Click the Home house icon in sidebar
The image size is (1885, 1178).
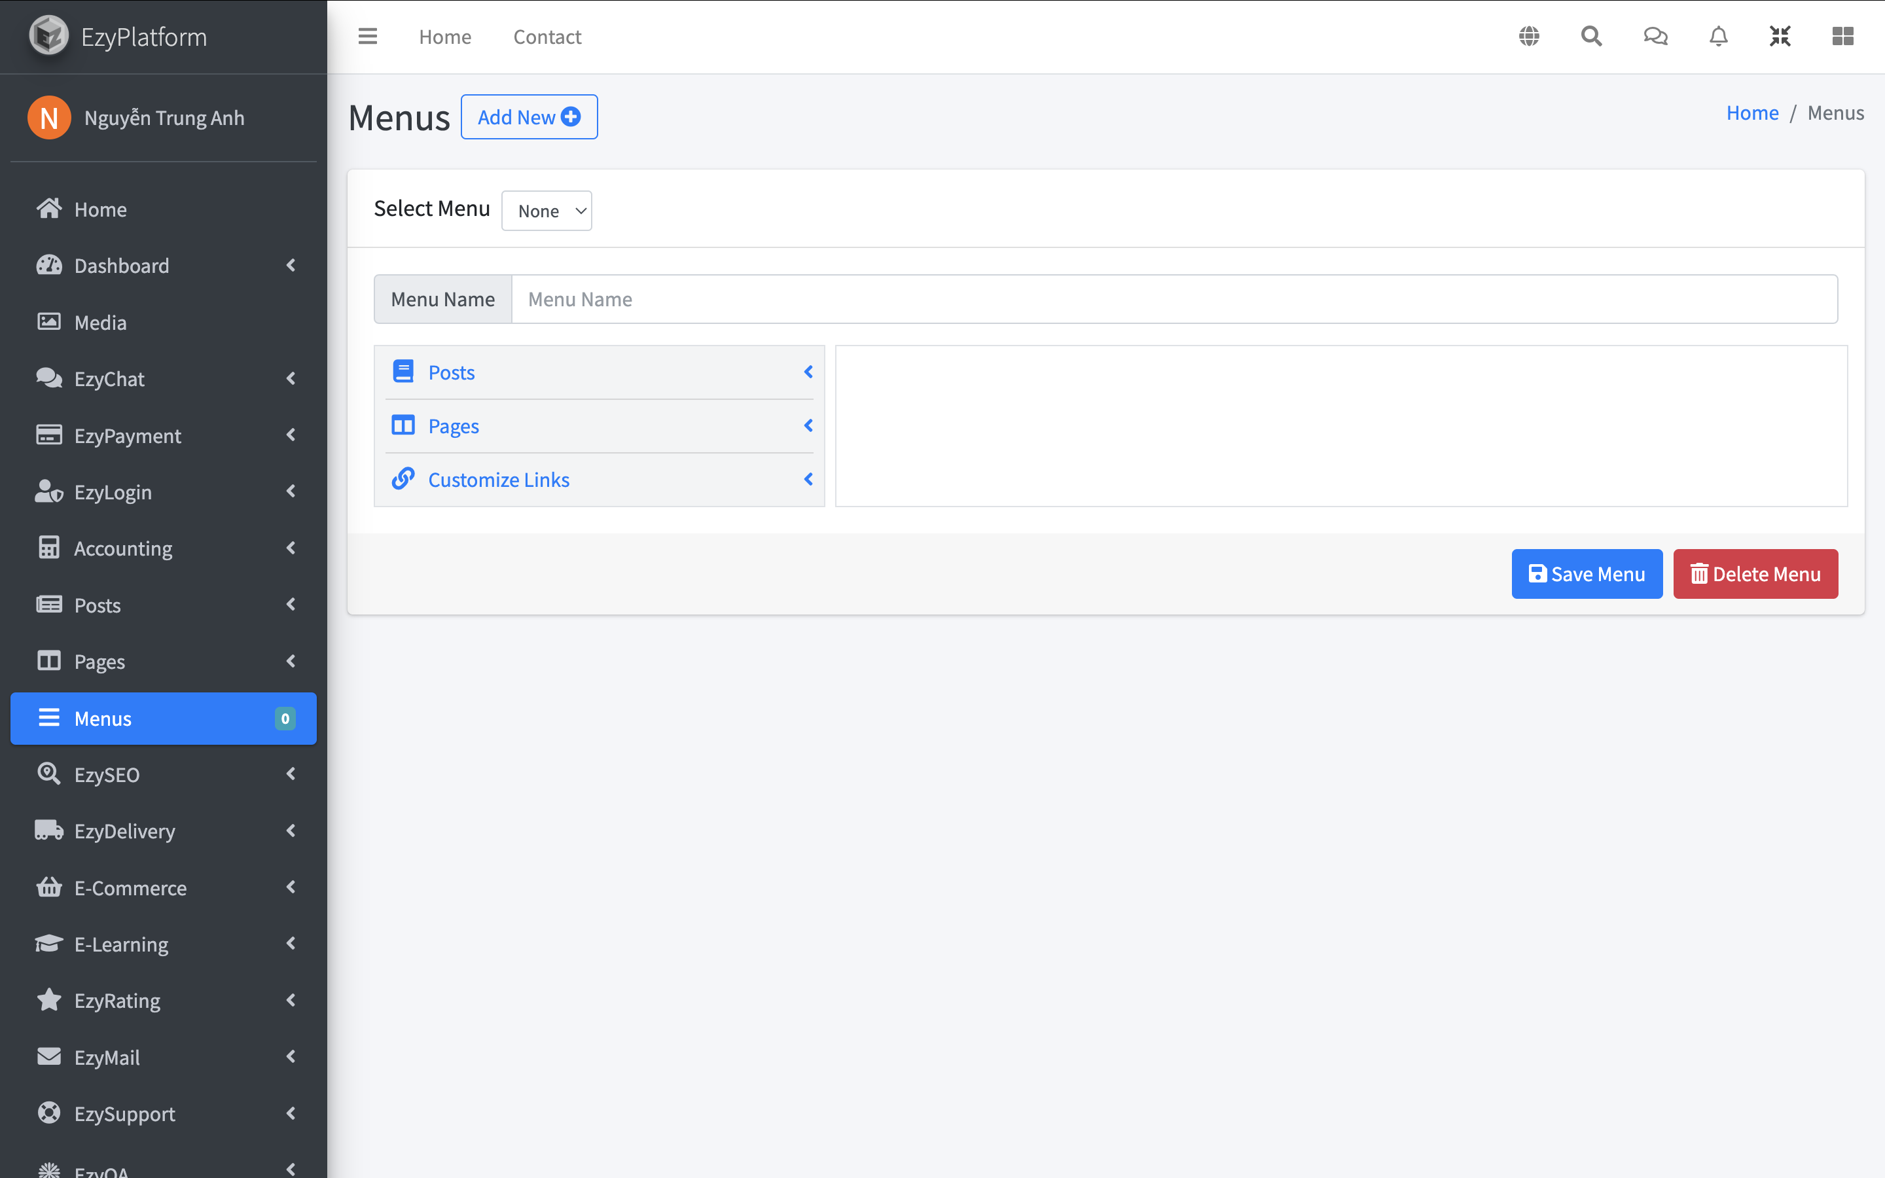(x=49, y=209)
